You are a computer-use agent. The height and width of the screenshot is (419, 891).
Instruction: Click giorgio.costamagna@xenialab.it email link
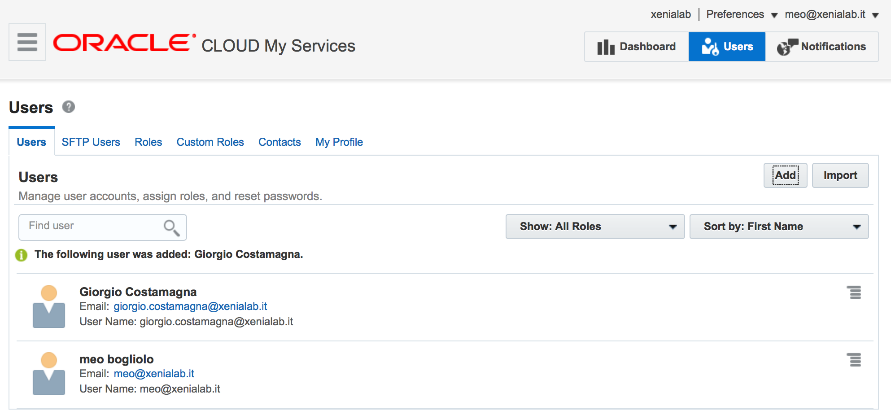(190, 306)
